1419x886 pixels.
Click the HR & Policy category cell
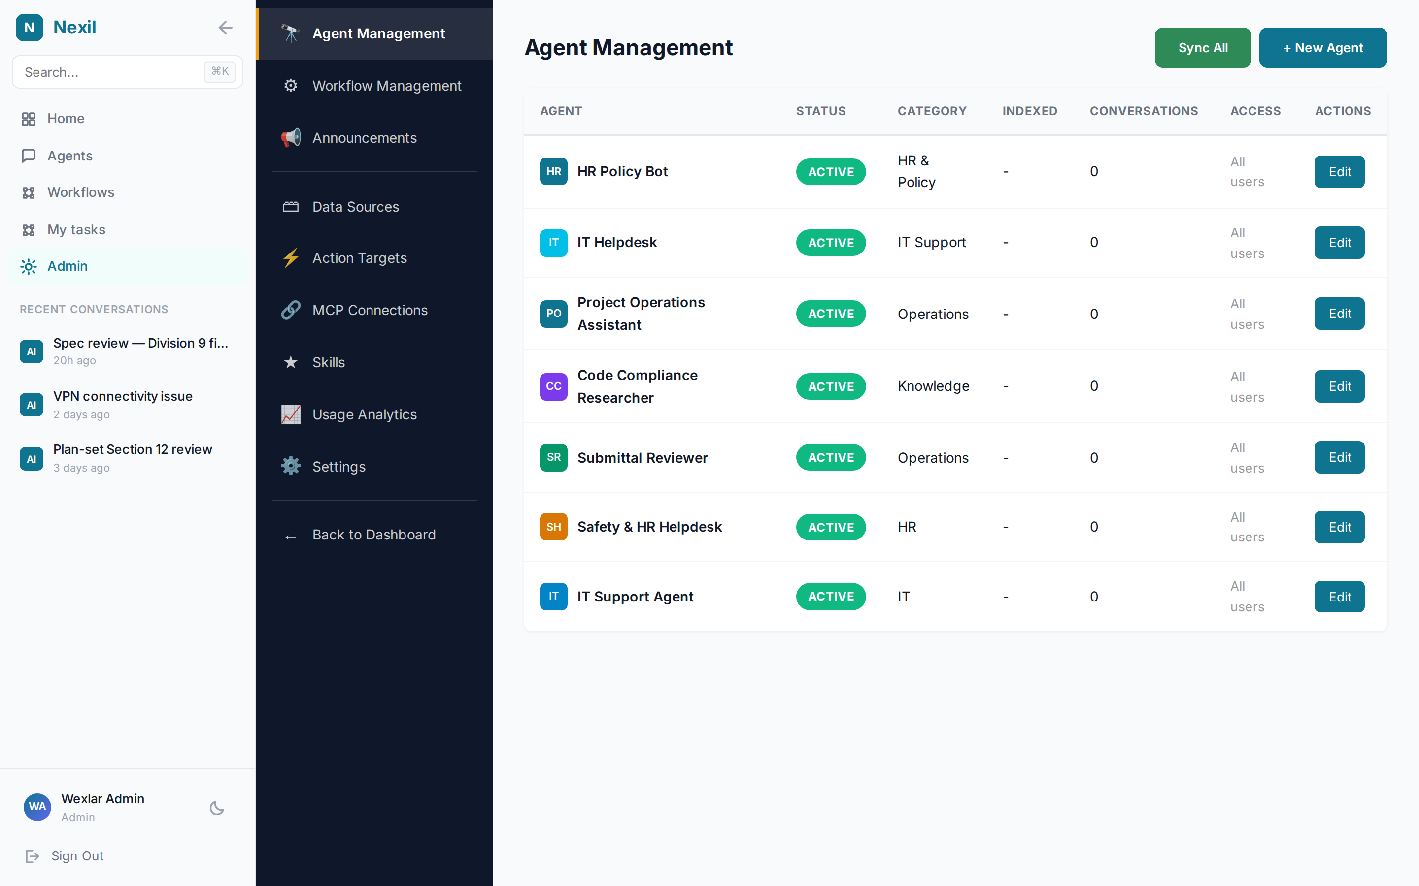tap(916, 171)
